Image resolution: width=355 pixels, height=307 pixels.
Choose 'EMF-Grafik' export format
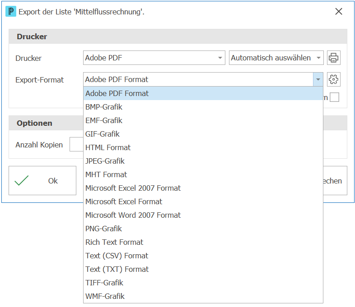point(203,120)
